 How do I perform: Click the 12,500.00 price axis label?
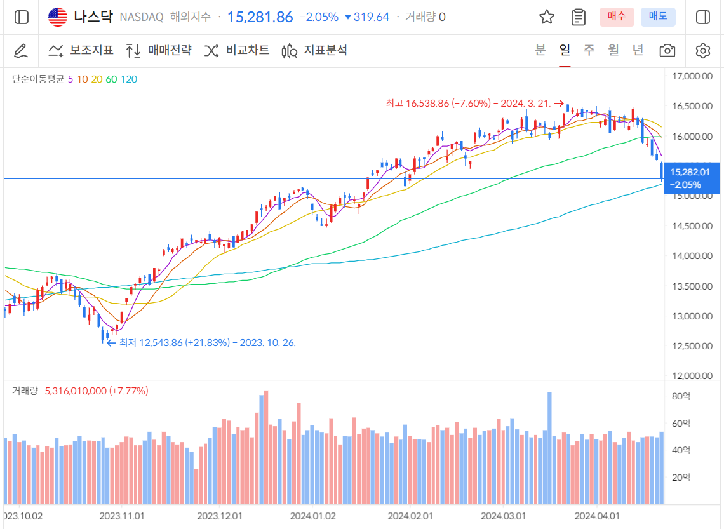point(692,345)
